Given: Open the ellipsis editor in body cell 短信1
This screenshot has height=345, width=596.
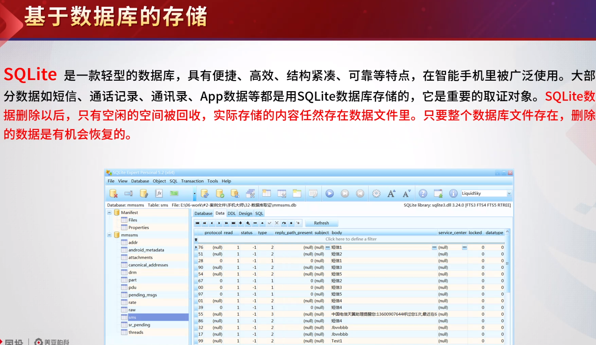Looking at the screenshot, I should pos(434,247).
